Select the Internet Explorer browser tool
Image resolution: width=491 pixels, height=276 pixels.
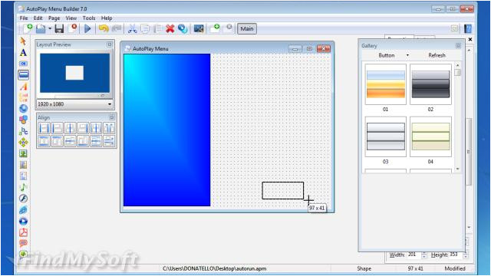[23, 209]
